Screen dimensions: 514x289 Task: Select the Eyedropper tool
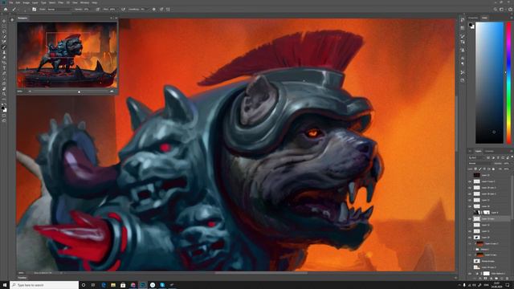(x=4, y=42)
